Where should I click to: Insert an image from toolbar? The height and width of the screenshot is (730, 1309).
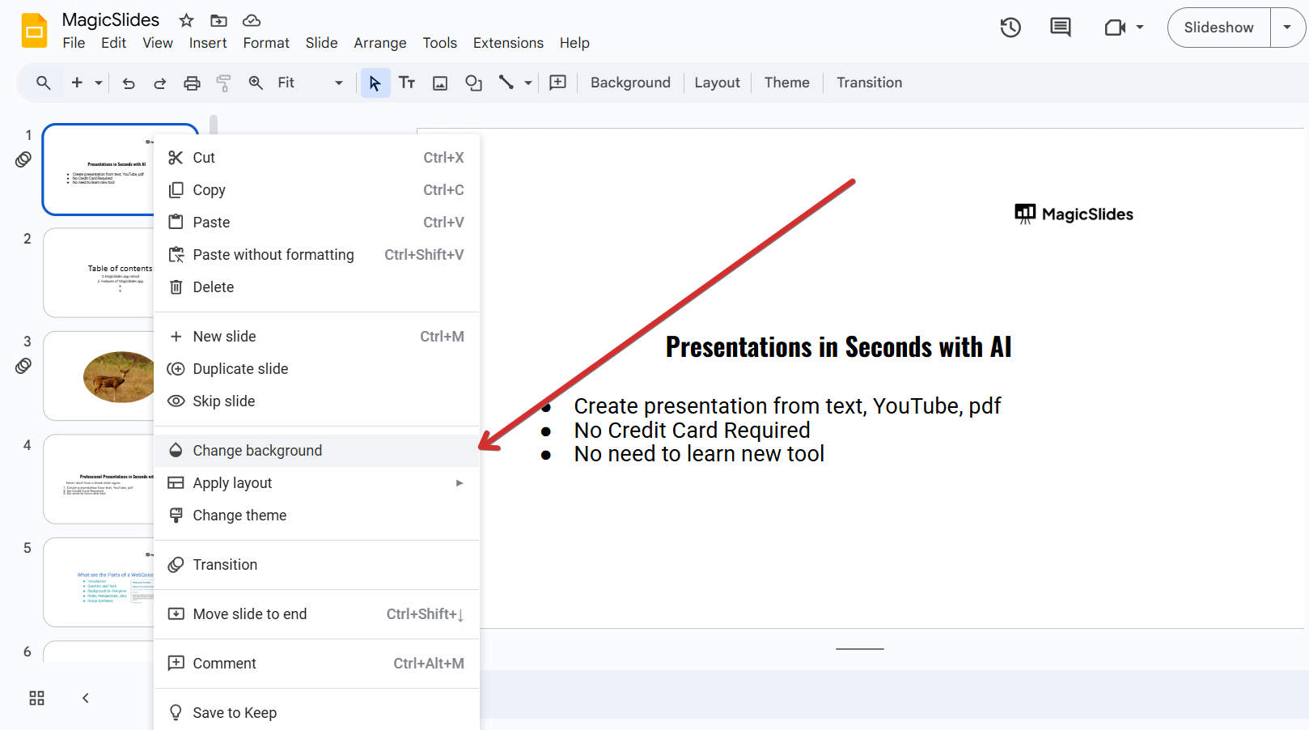click(440, 83)
